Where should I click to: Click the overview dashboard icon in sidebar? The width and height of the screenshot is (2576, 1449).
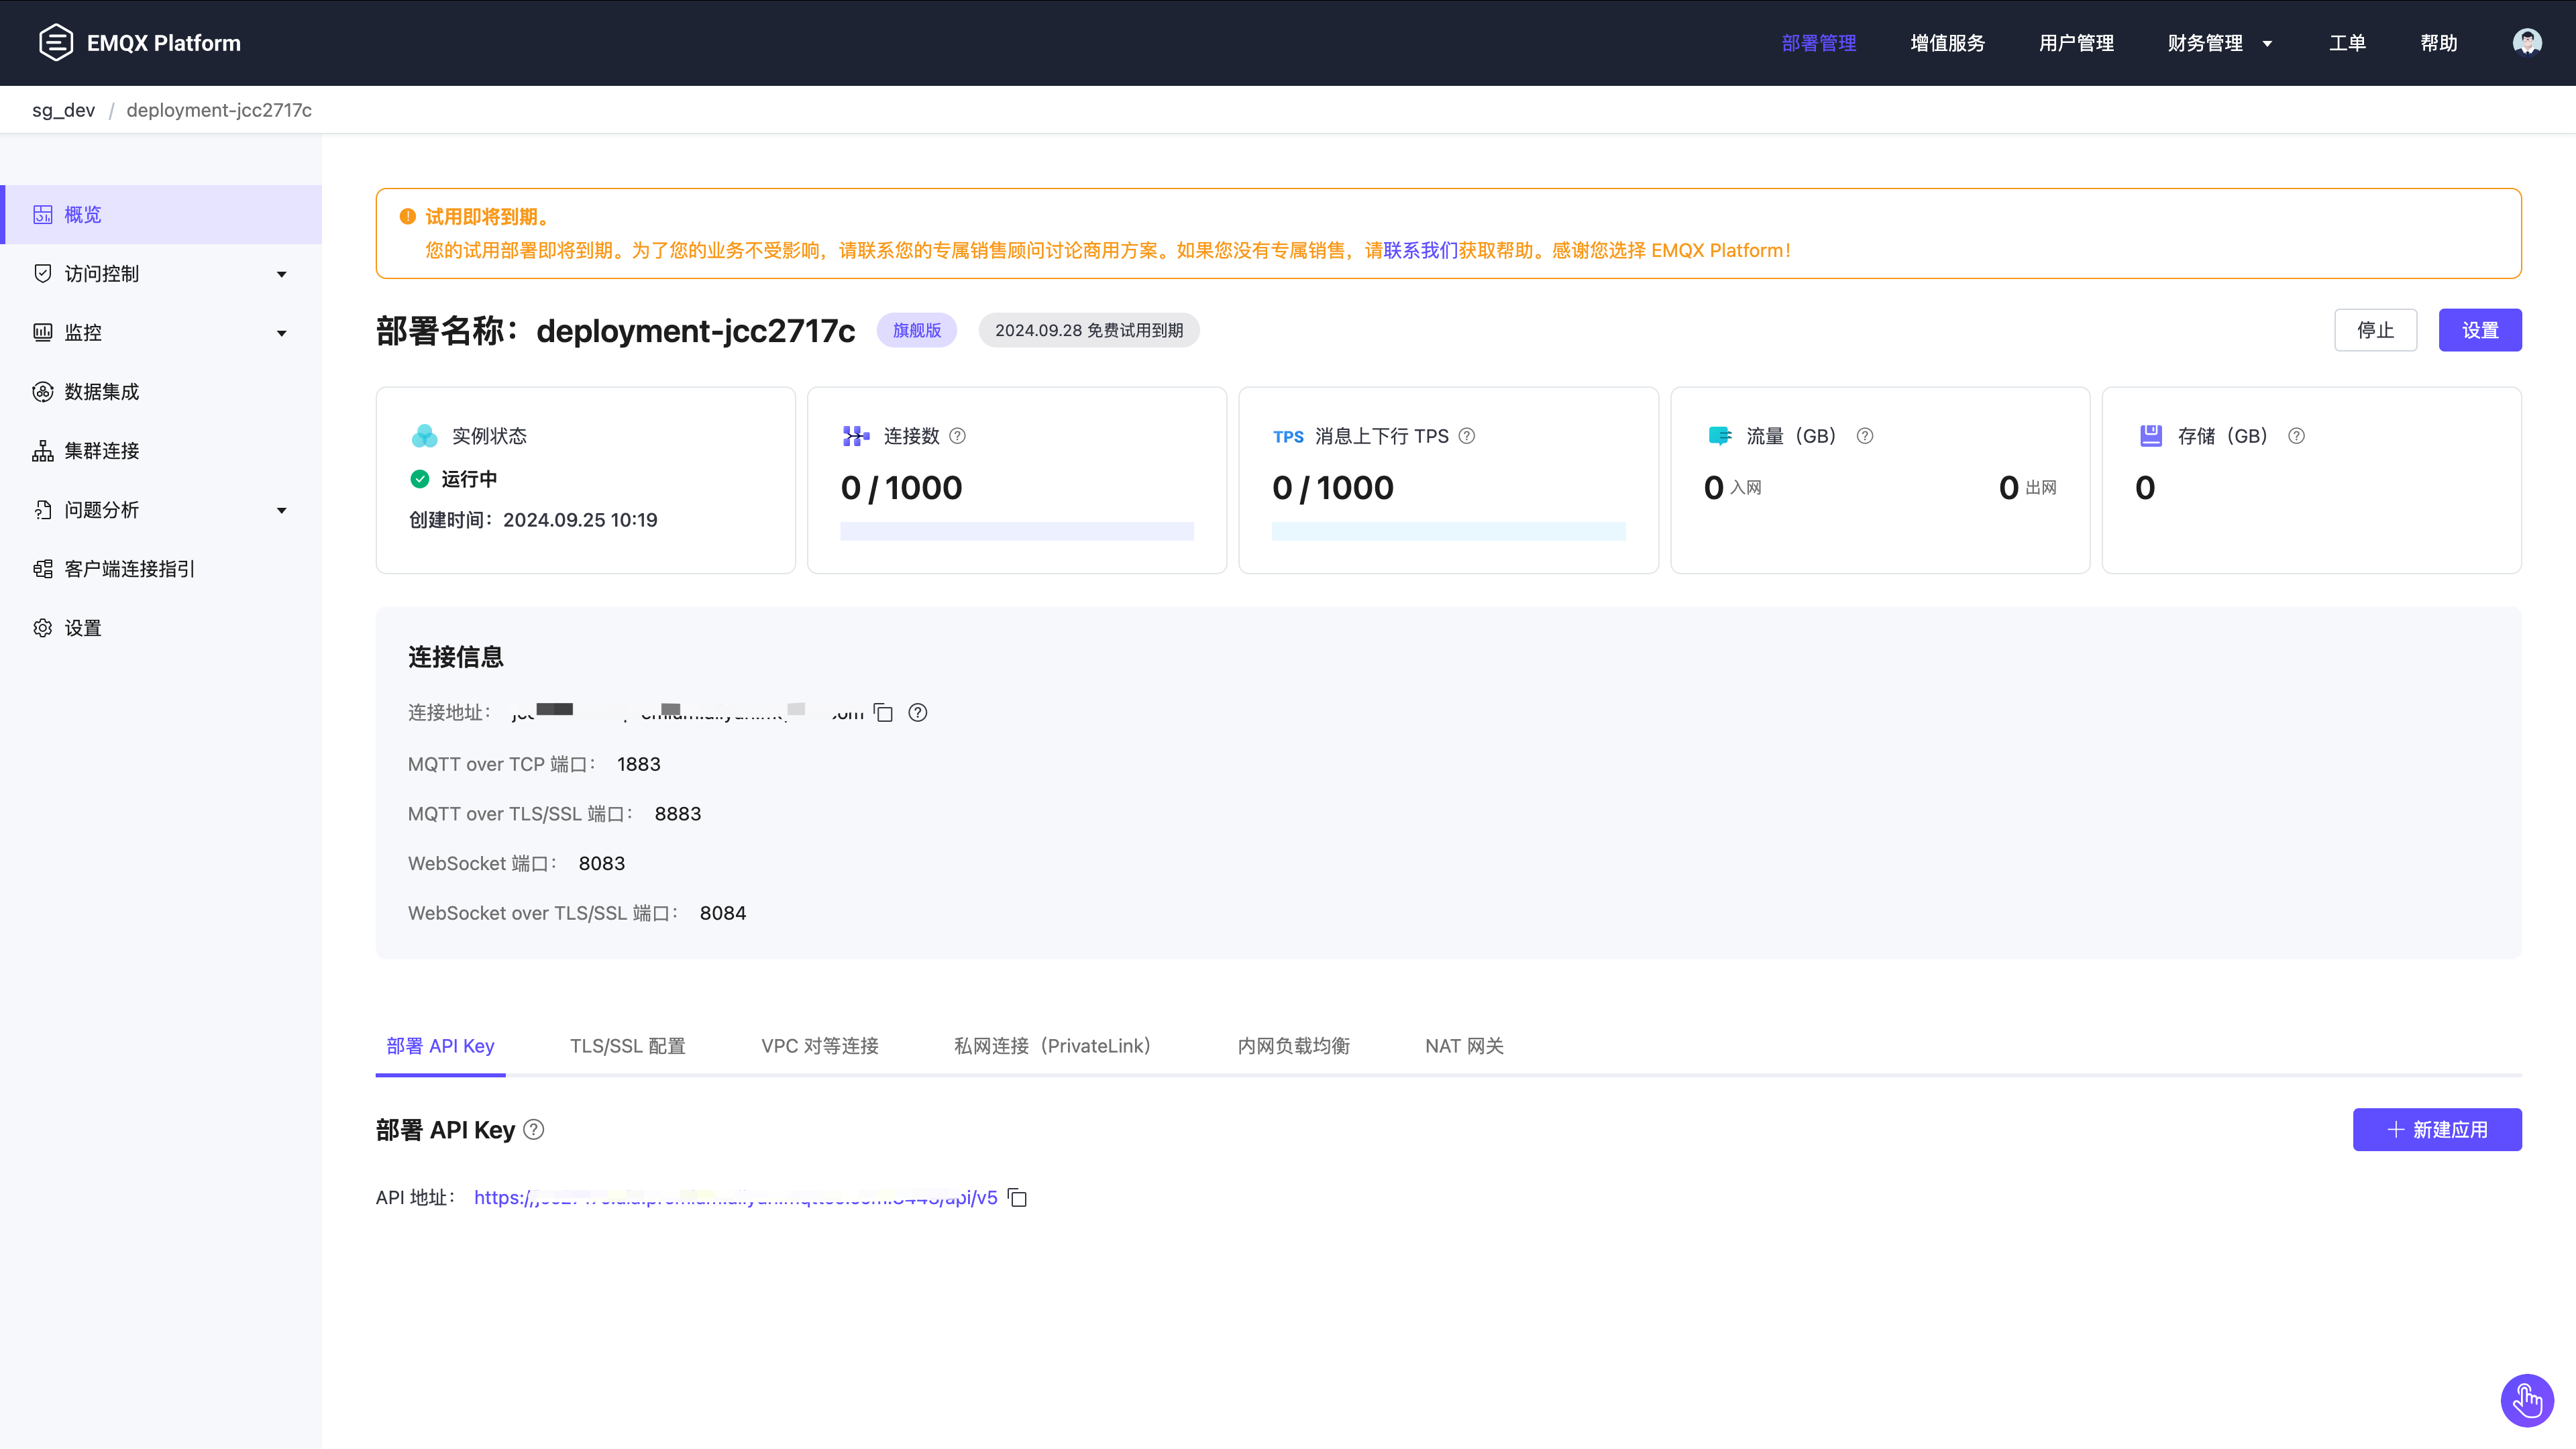coord(42,215)
